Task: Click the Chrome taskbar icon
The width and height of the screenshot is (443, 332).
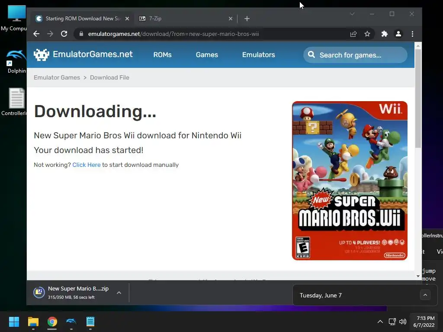Action: pyautogui.click(x=52, y=322)
